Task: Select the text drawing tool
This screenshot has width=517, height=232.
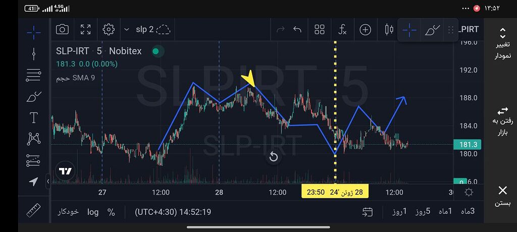Action: pyautogui.click(x=34, y=118)
